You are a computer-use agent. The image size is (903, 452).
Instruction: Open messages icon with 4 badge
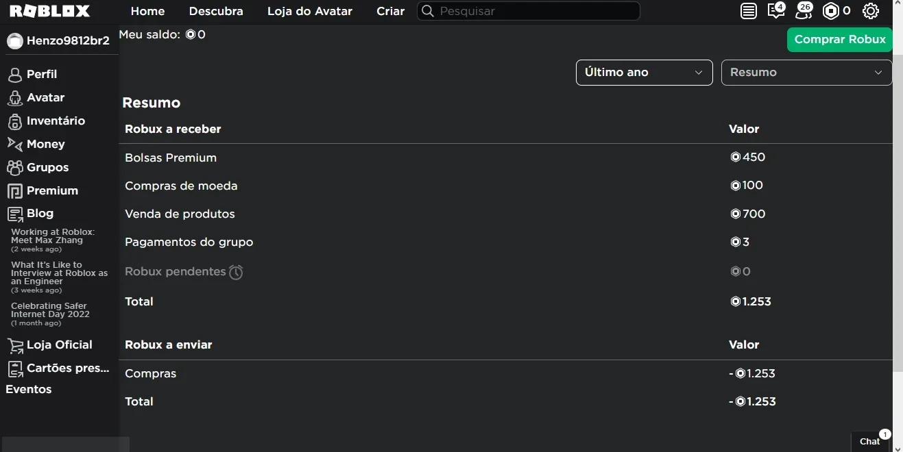(776, 11)
